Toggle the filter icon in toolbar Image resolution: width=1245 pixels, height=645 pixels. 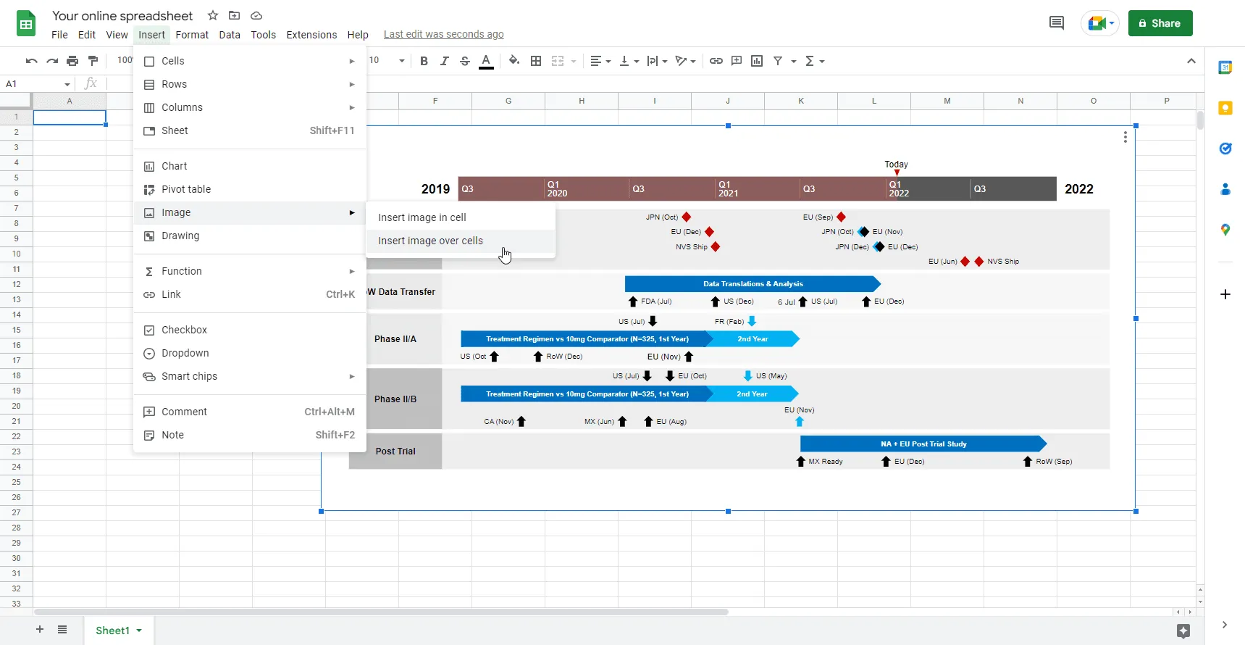778,61
